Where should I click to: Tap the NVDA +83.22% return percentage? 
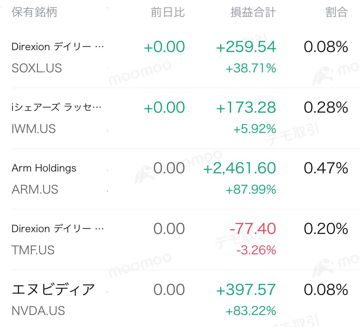[x=251, y=311]
